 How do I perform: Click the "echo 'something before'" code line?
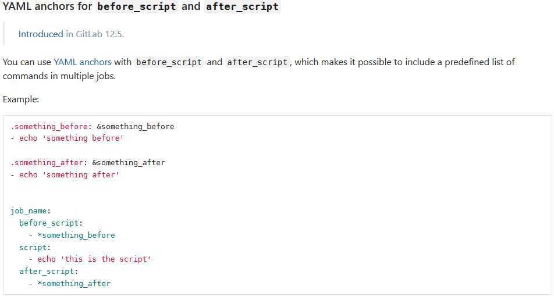(70, 138)
